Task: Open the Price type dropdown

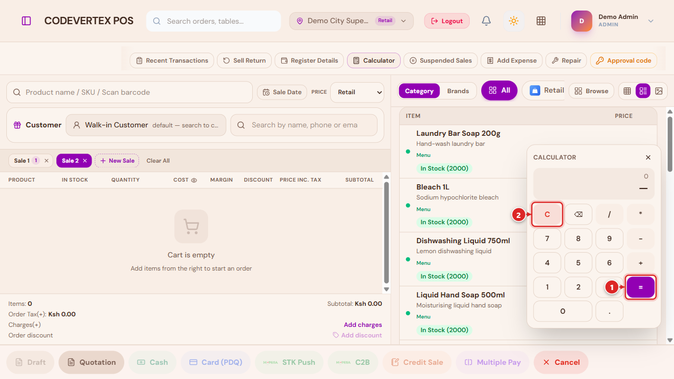Action: click(358, 92)
